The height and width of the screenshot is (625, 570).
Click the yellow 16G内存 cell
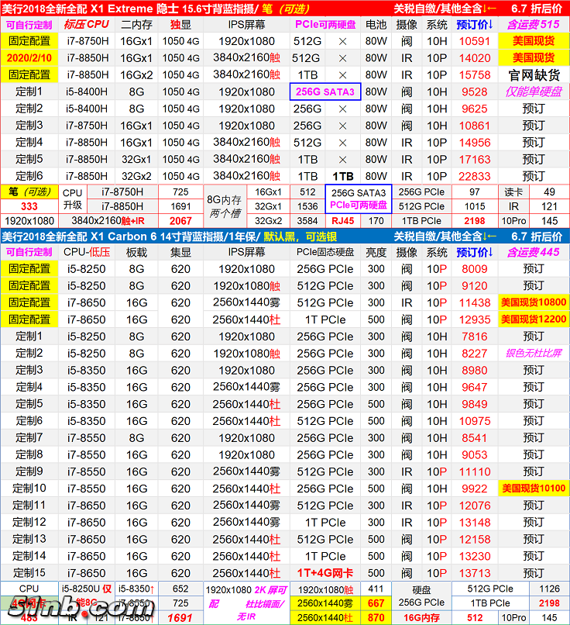click(x=421, y=617)
